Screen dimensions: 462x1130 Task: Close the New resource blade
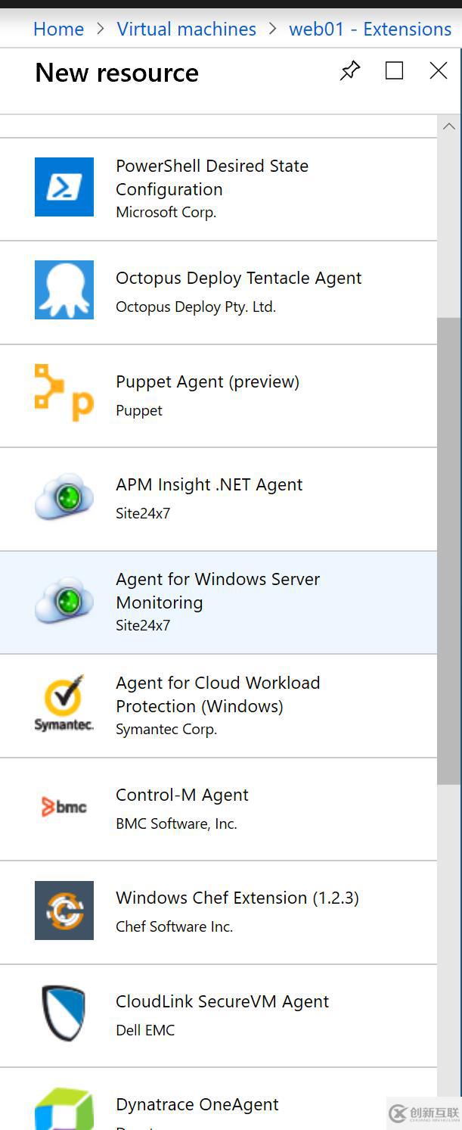439,70
